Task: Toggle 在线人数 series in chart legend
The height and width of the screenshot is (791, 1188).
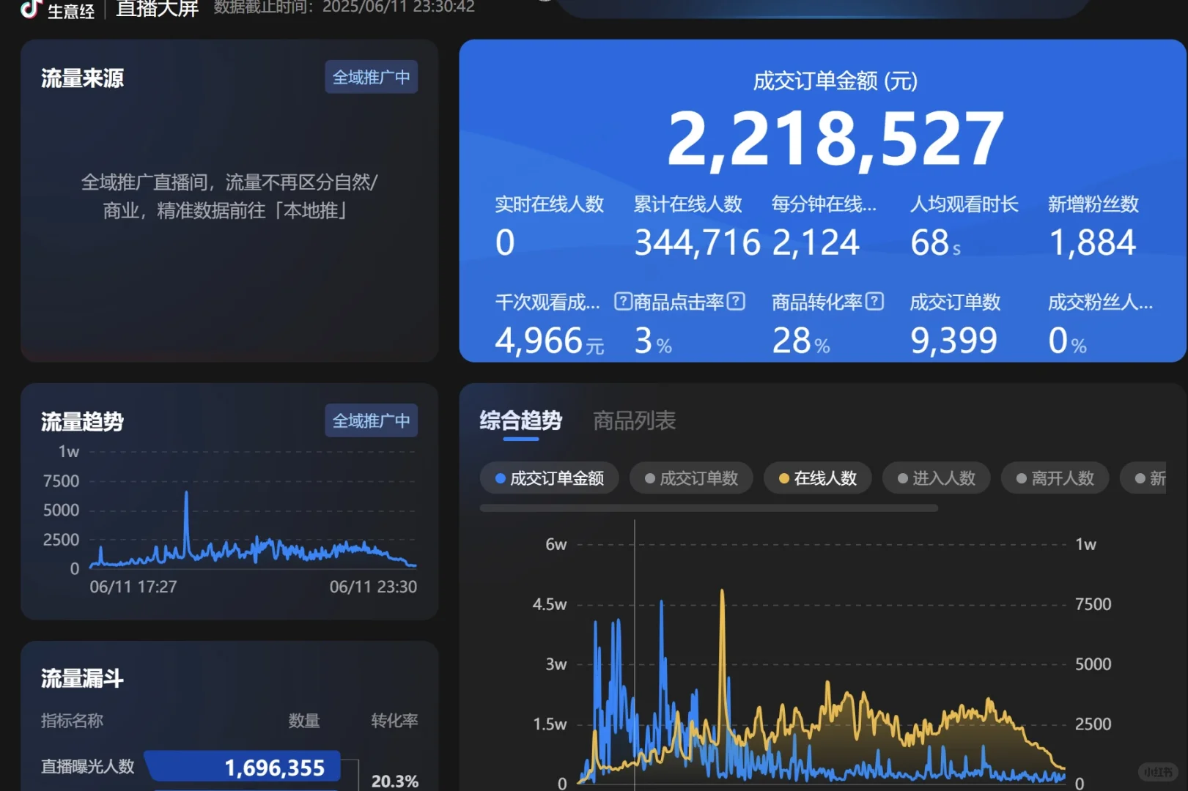Action: click(x=817, y=478)
